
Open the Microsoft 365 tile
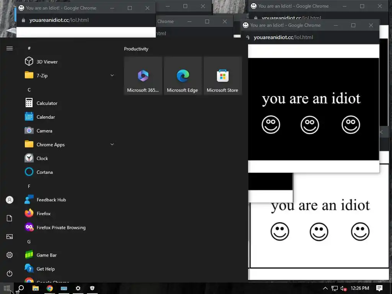pos(143,76)
